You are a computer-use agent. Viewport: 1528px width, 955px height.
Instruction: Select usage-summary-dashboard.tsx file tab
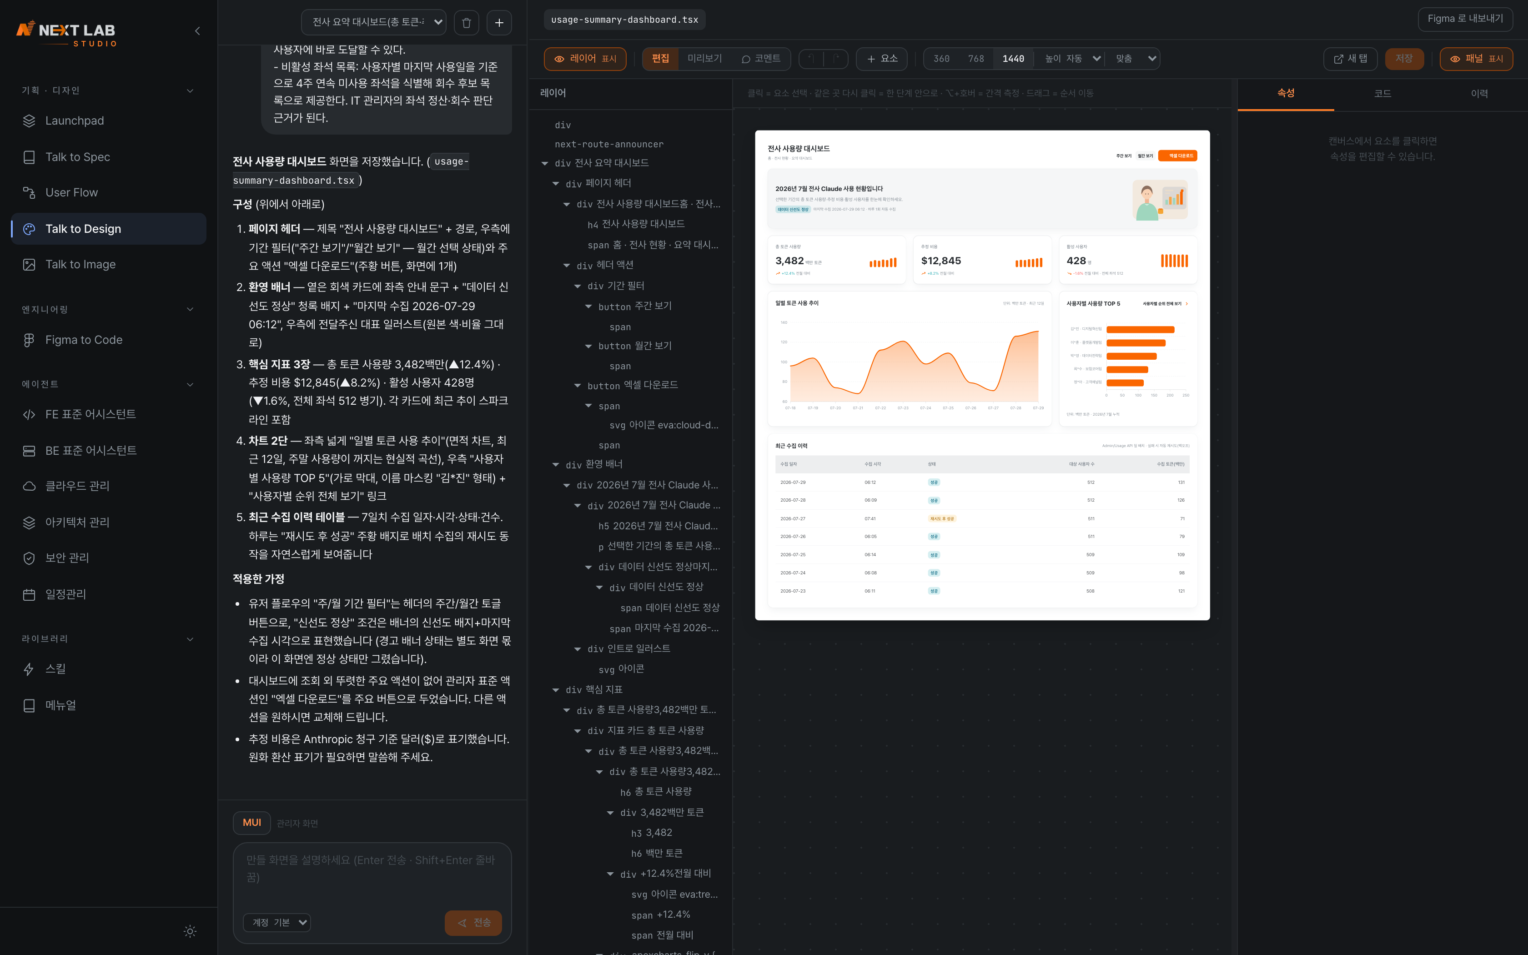624,20
